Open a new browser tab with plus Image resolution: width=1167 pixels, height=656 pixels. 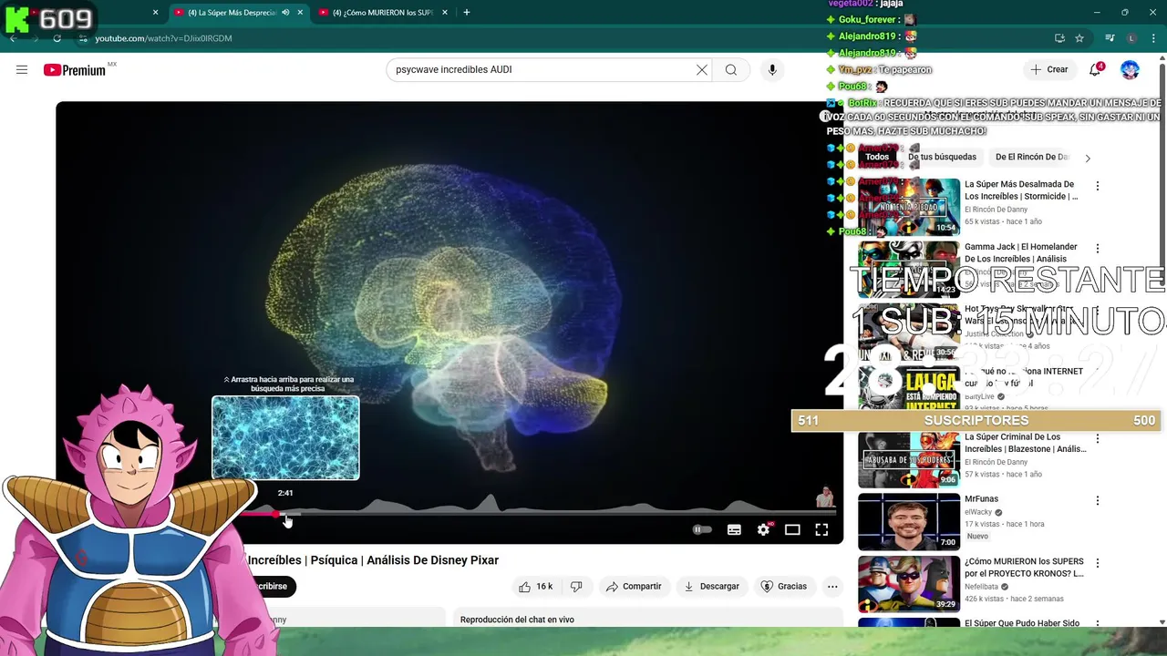coord(467,13)
